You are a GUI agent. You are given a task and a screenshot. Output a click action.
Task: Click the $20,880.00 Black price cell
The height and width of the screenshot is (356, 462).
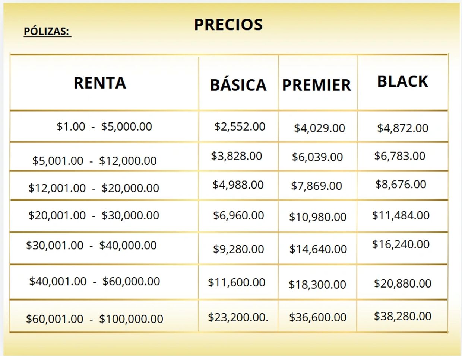(402, 283)
